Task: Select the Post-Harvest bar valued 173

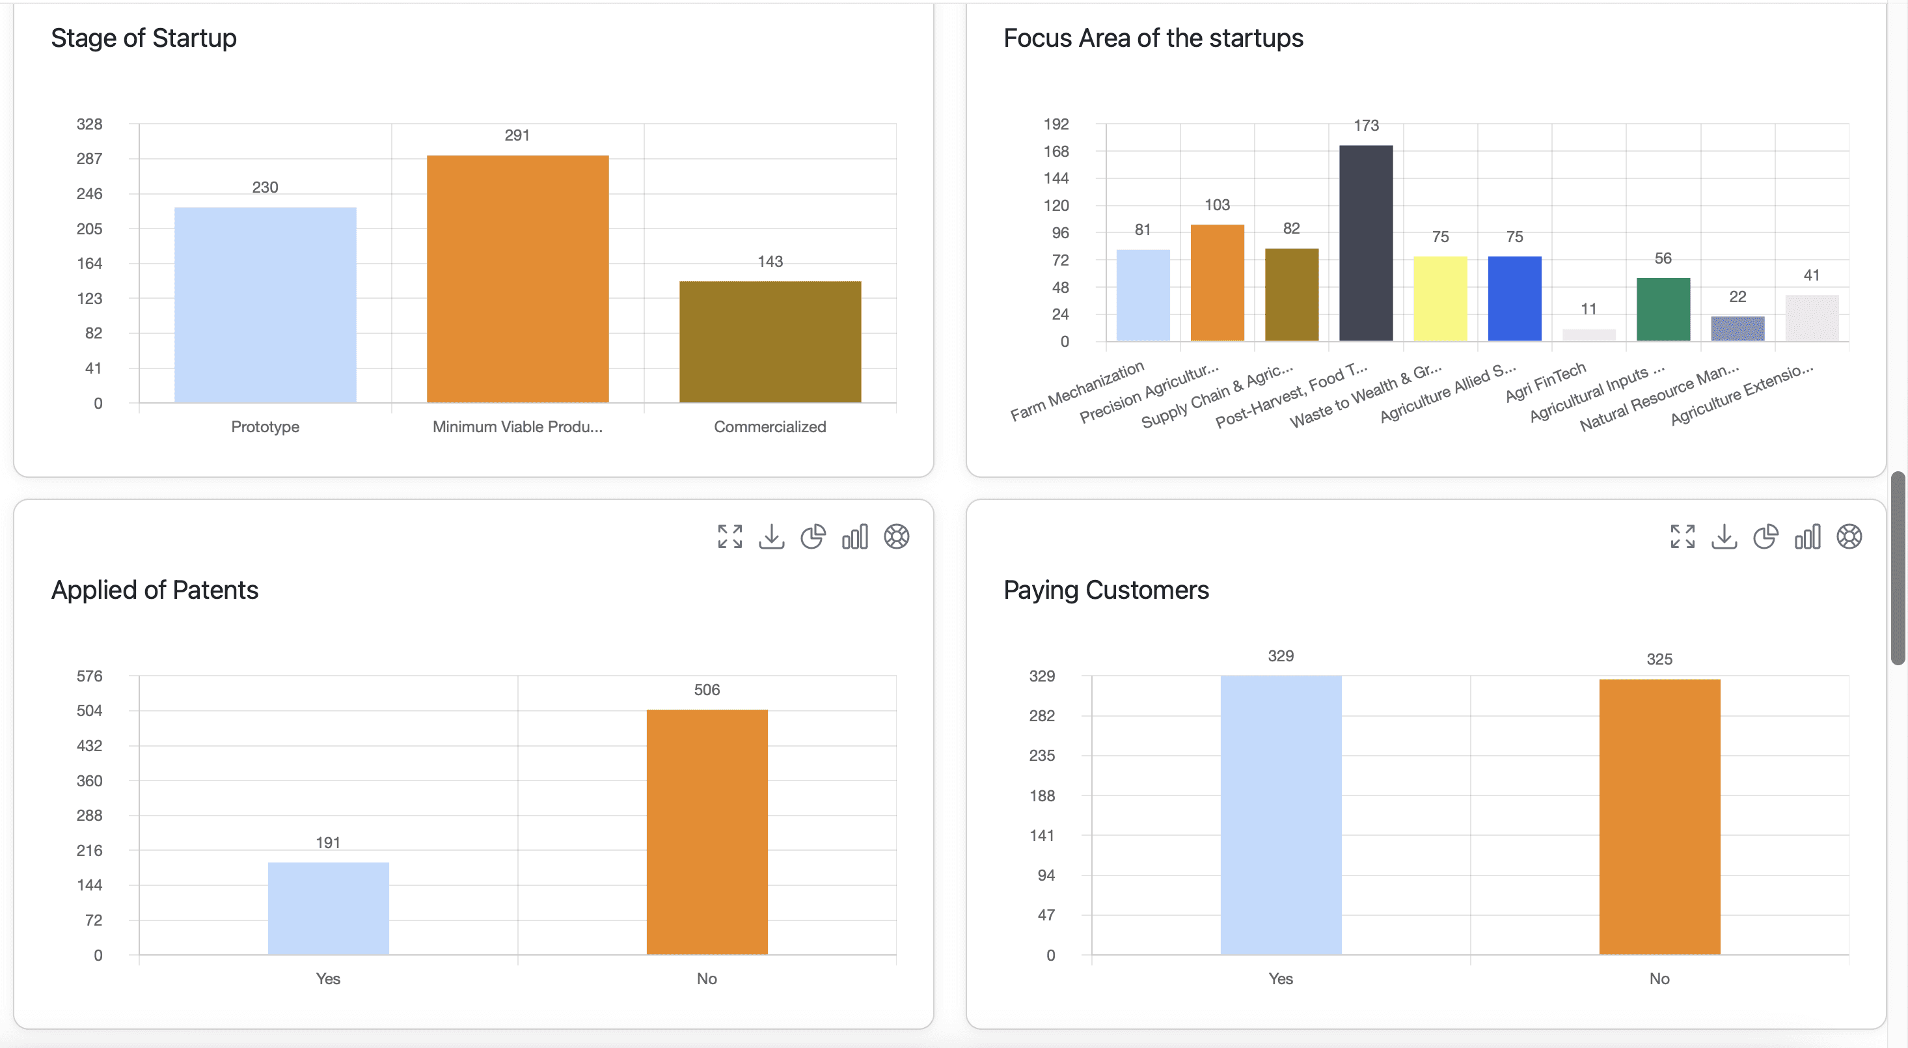Action: point(1365,243)
